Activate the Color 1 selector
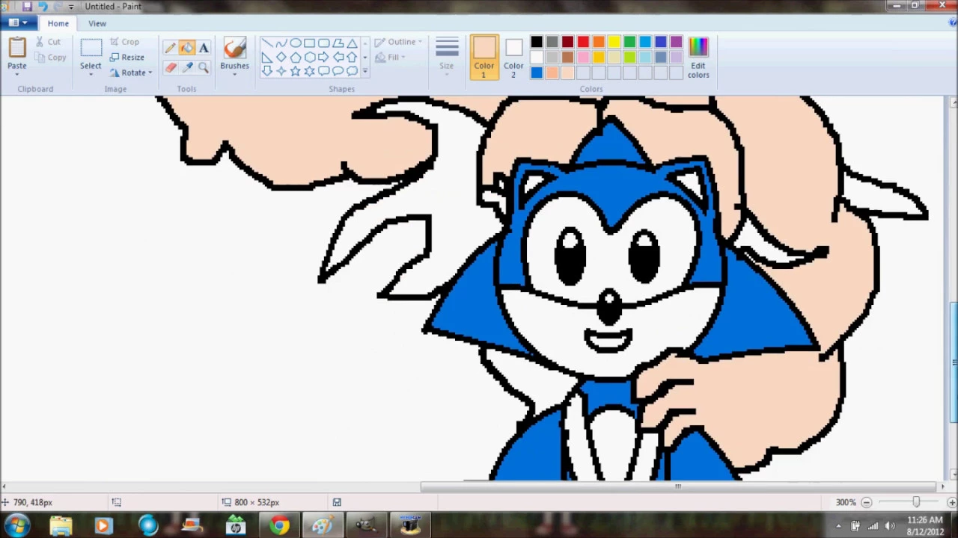This screenshot has width=958, height=538. click(483, 56)
